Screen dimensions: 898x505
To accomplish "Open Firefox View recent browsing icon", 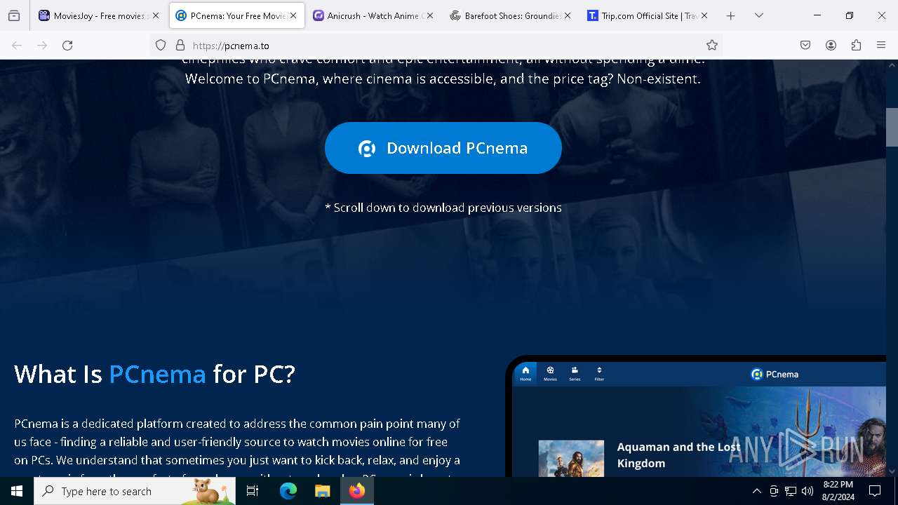I will (x=14, y=15).
